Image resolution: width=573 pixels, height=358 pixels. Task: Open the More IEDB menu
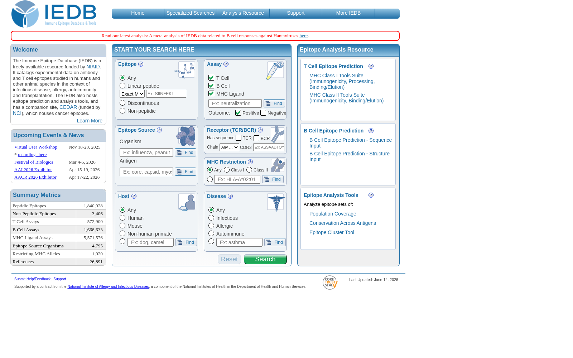point(348,13)
